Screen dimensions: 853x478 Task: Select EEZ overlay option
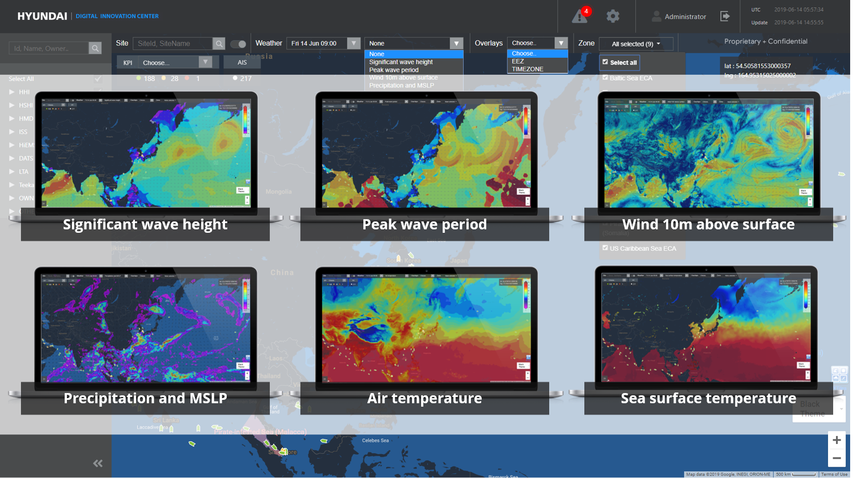[x=537, y=61]
